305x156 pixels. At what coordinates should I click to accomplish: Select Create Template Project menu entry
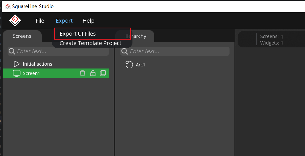[x=90, y=43]
